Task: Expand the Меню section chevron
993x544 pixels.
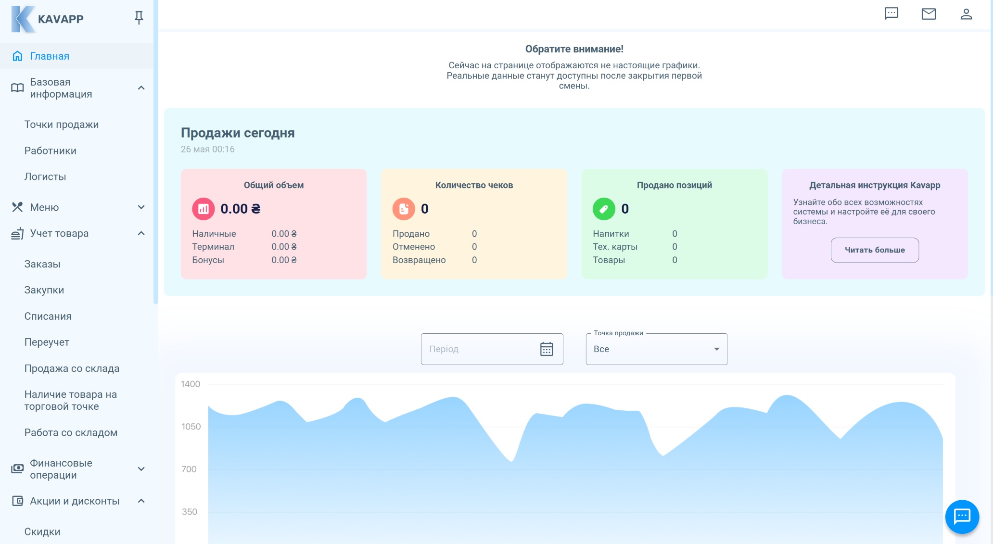Action: pyautogui.click(x=141, y=207)
